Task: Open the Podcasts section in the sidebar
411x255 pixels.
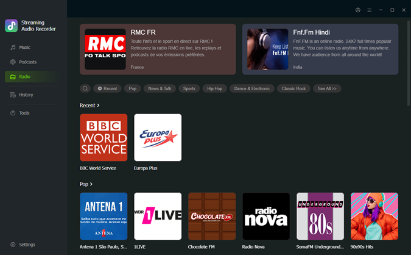Action: pyautogui.click(x=32, y=62)
